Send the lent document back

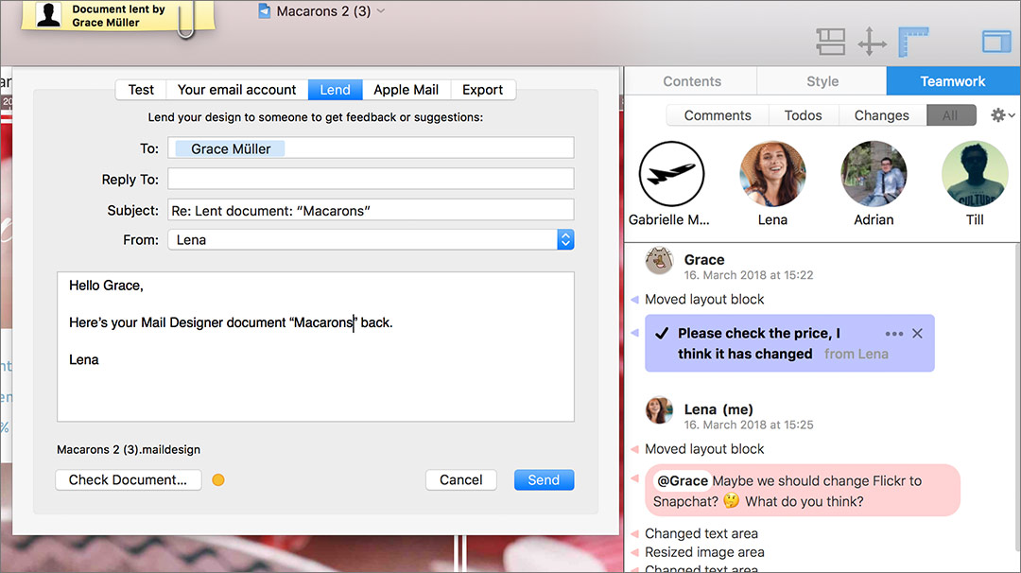pyautogui.click(x=544, y=480)
